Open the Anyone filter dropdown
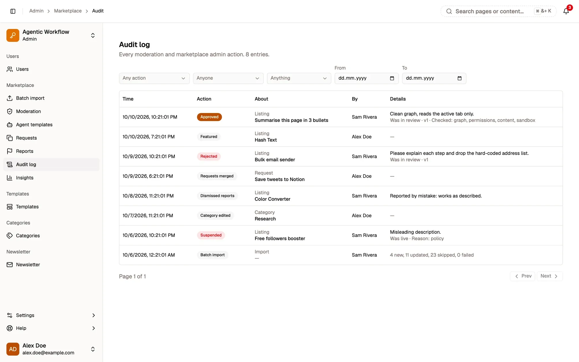579x362 pixels. pos(228,78)
